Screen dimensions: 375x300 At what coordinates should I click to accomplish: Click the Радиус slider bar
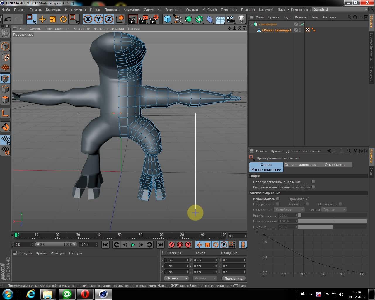[332, 215]
